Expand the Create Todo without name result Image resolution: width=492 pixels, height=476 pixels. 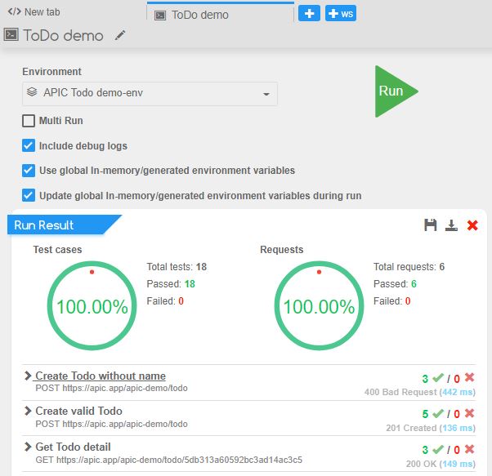[x=28, y=376]
